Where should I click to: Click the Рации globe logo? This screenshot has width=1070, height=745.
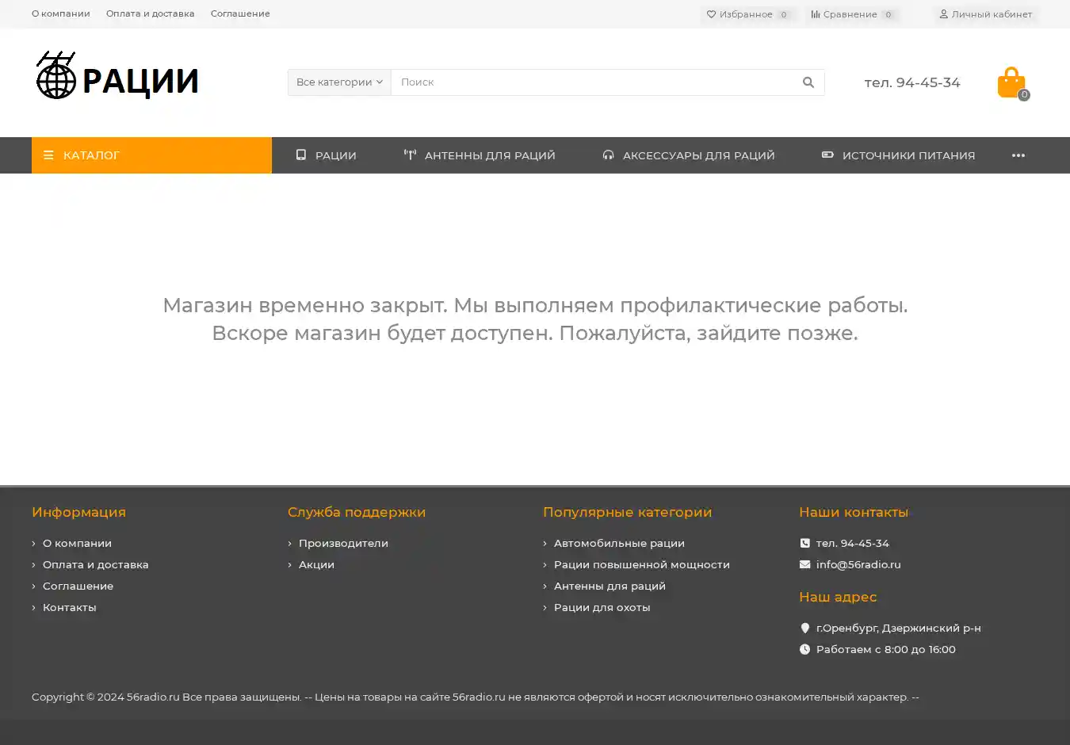point(117,77)
